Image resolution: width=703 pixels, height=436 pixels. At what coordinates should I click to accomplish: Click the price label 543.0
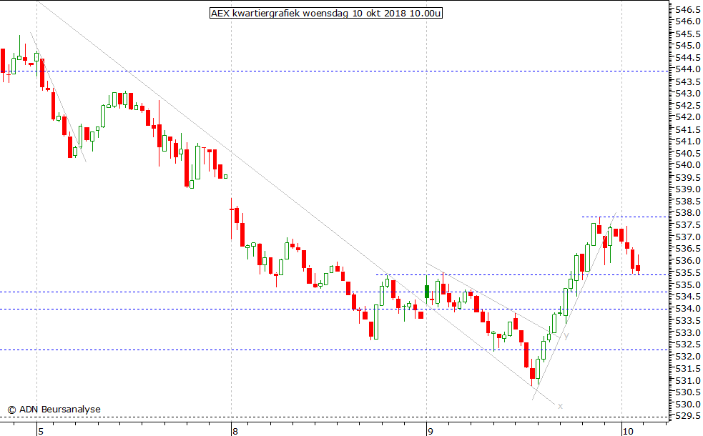pyautogui.click(x=688, y=94)
